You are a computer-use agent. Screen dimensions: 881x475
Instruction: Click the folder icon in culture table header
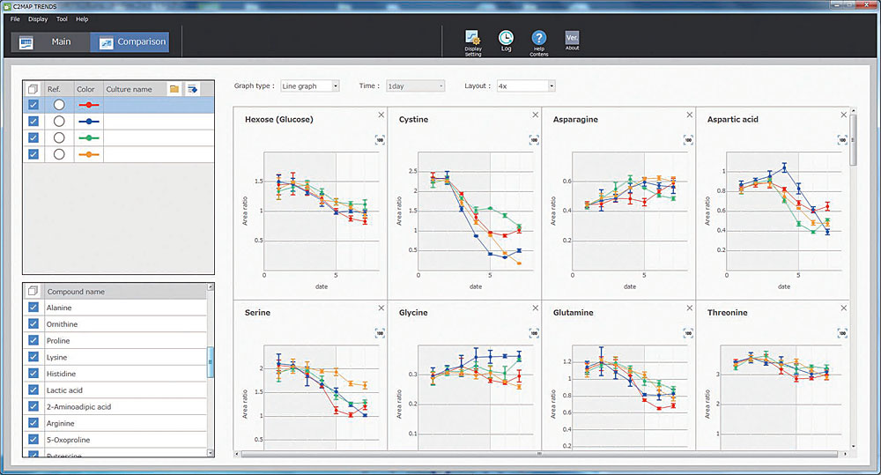(x=174, y=89)
